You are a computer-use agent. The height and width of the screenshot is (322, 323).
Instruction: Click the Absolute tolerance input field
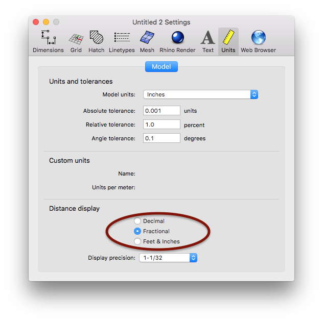(x=161, y=111)
